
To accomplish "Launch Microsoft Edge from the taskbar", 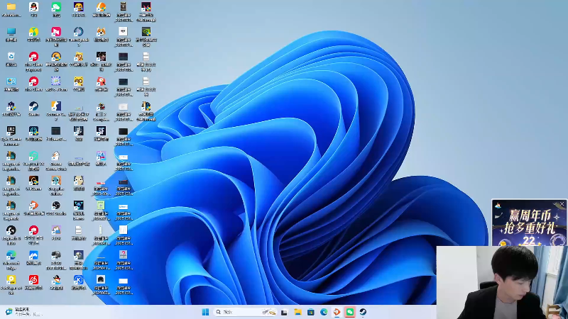I will click(x=324, y=312).
